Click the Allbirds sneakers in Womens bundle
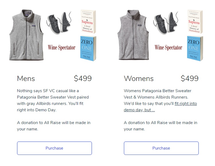This screenshot has width=215, height=166. click(166, 23)
